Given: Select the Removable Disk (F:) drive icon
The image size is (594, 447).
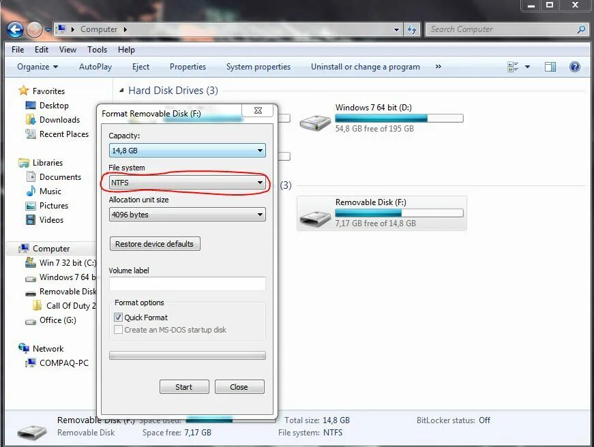Looking at the screenshot, I should pos(315,218).
